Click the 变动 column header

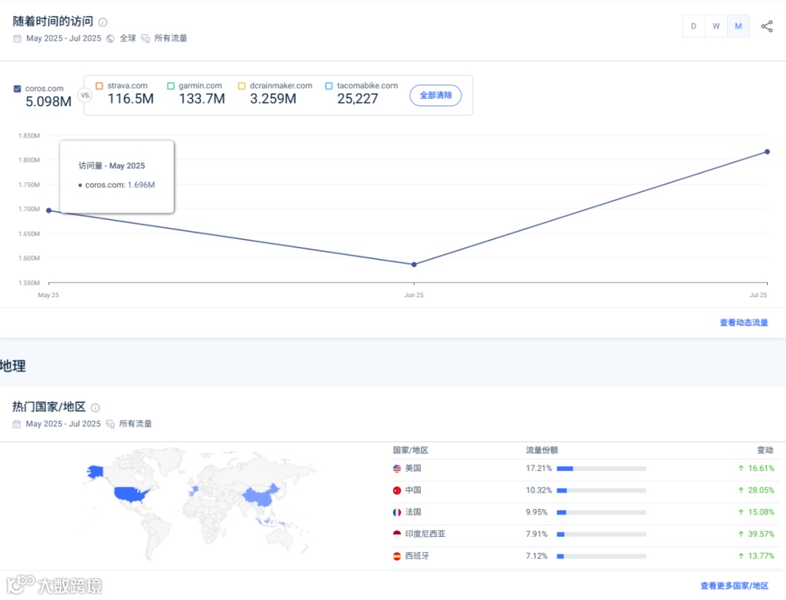(x=765, y=450)
